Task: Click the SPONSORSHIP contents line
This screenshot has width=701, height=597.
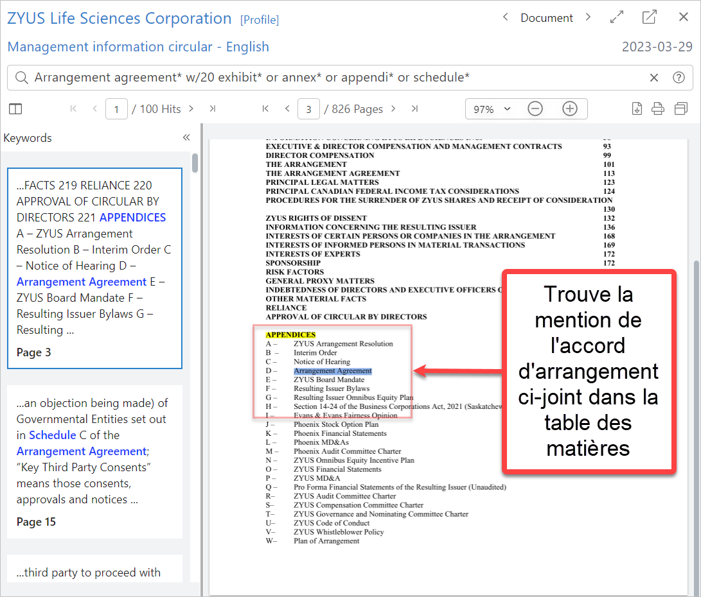Action: coord(293,263)
